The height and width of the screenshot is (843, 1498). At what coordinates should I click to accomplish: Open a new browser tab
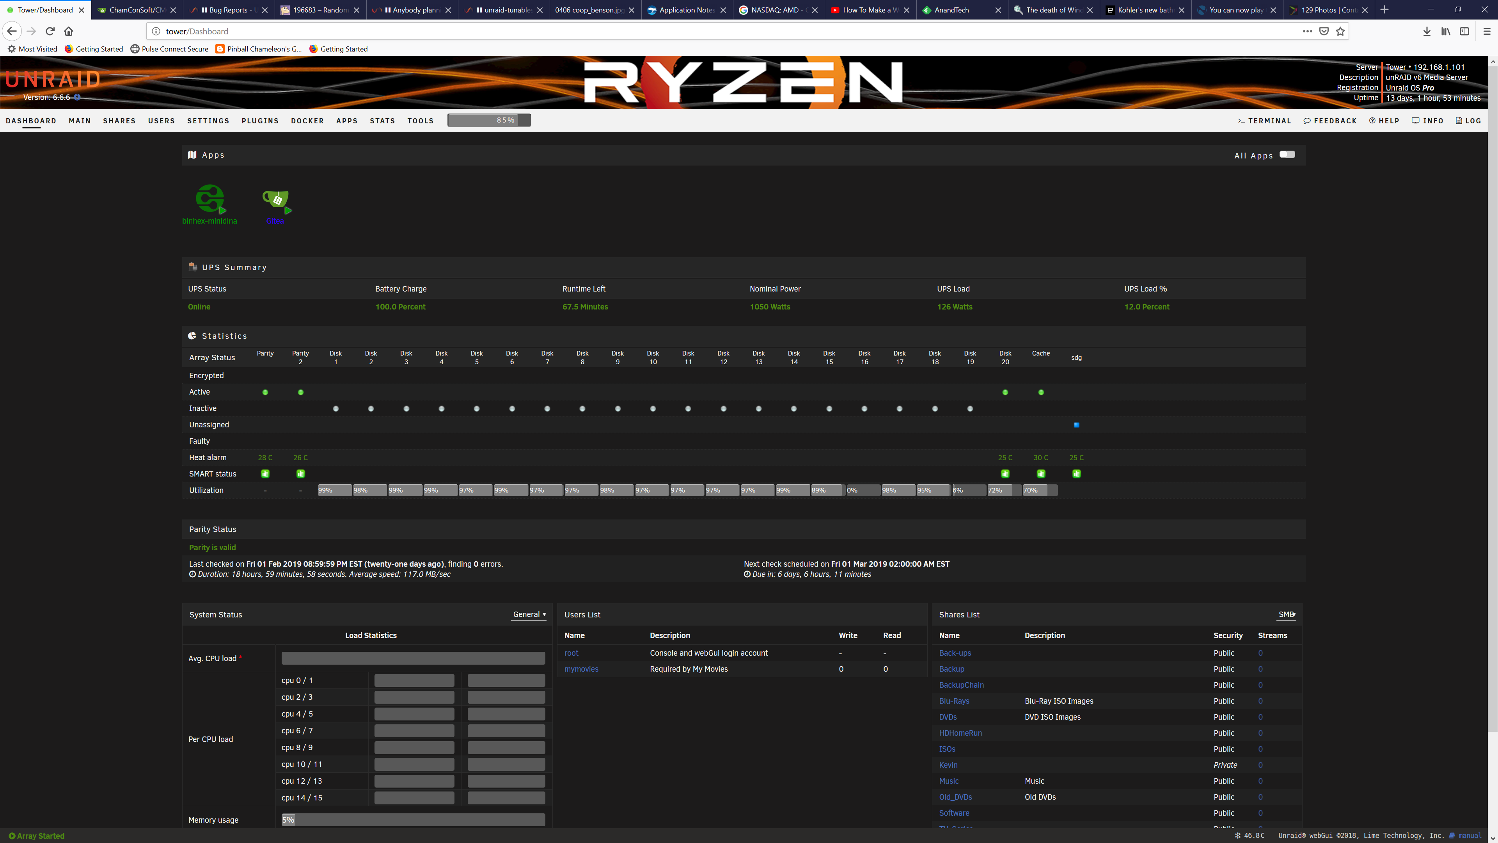click(1384, 10)
